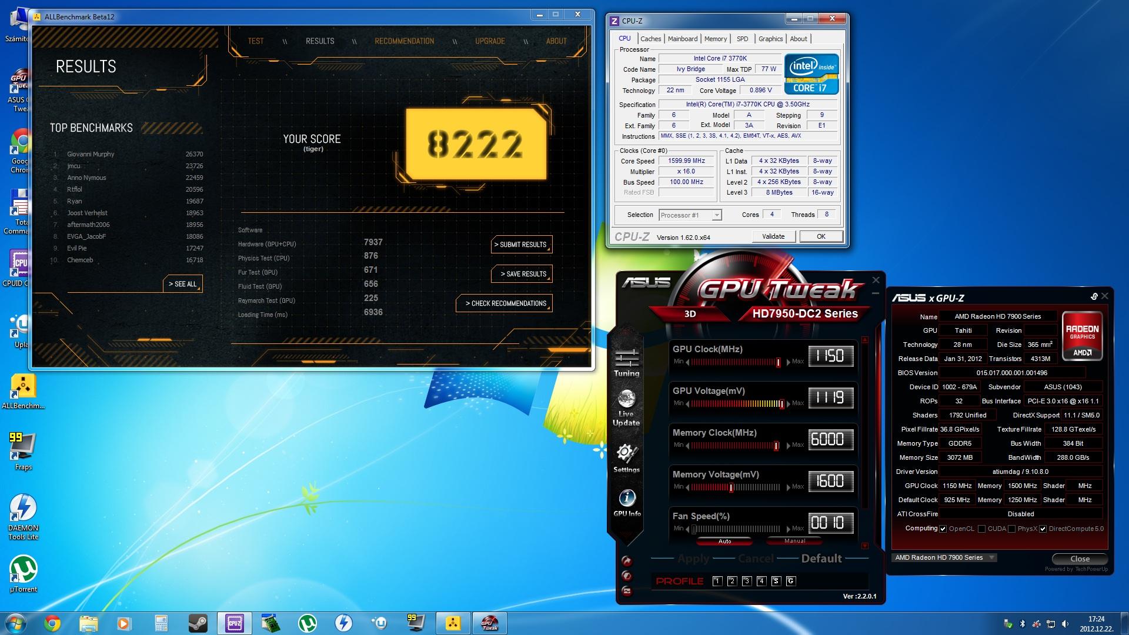Open the UPGRADE tab in ALLBenchmark
The width and height of the screenshot is (1129, 635).
tap(490, 41)
